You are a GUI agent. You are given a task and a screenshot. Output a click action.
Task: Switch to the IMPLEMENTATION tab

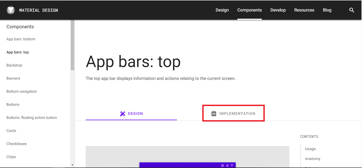(x=233, y=114)
